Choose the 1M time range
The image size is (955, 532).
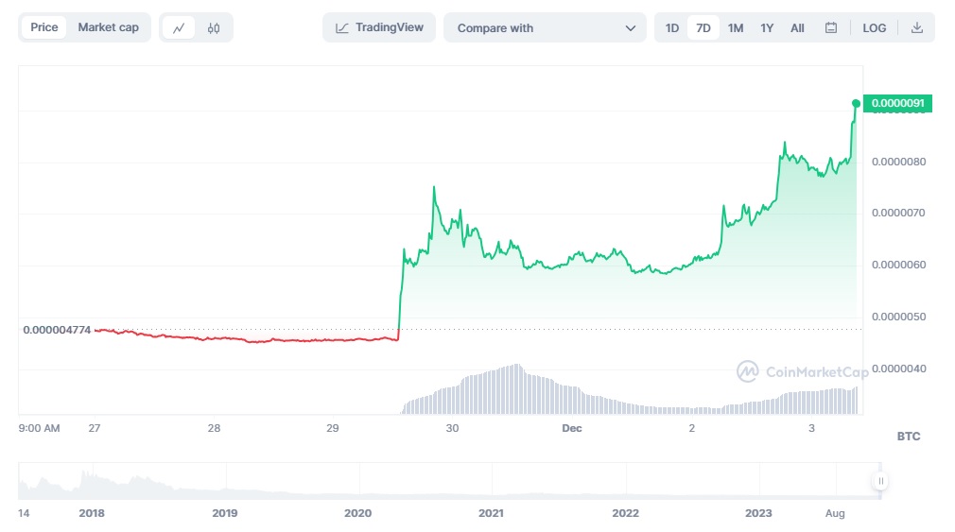[736, 28]
